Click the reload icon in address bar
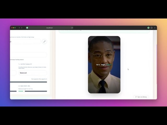Image resolution: width=167 pixels, height=125 pixels. pos(72,28)
